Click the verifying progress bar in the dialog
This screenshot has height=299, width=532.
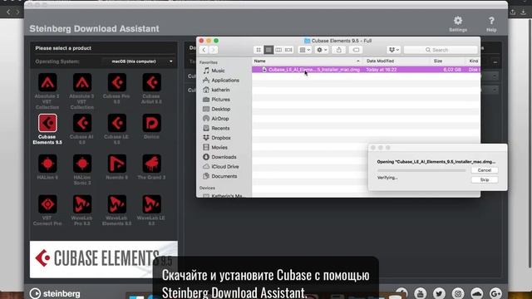pyautogui.click(x=421, y=170)
